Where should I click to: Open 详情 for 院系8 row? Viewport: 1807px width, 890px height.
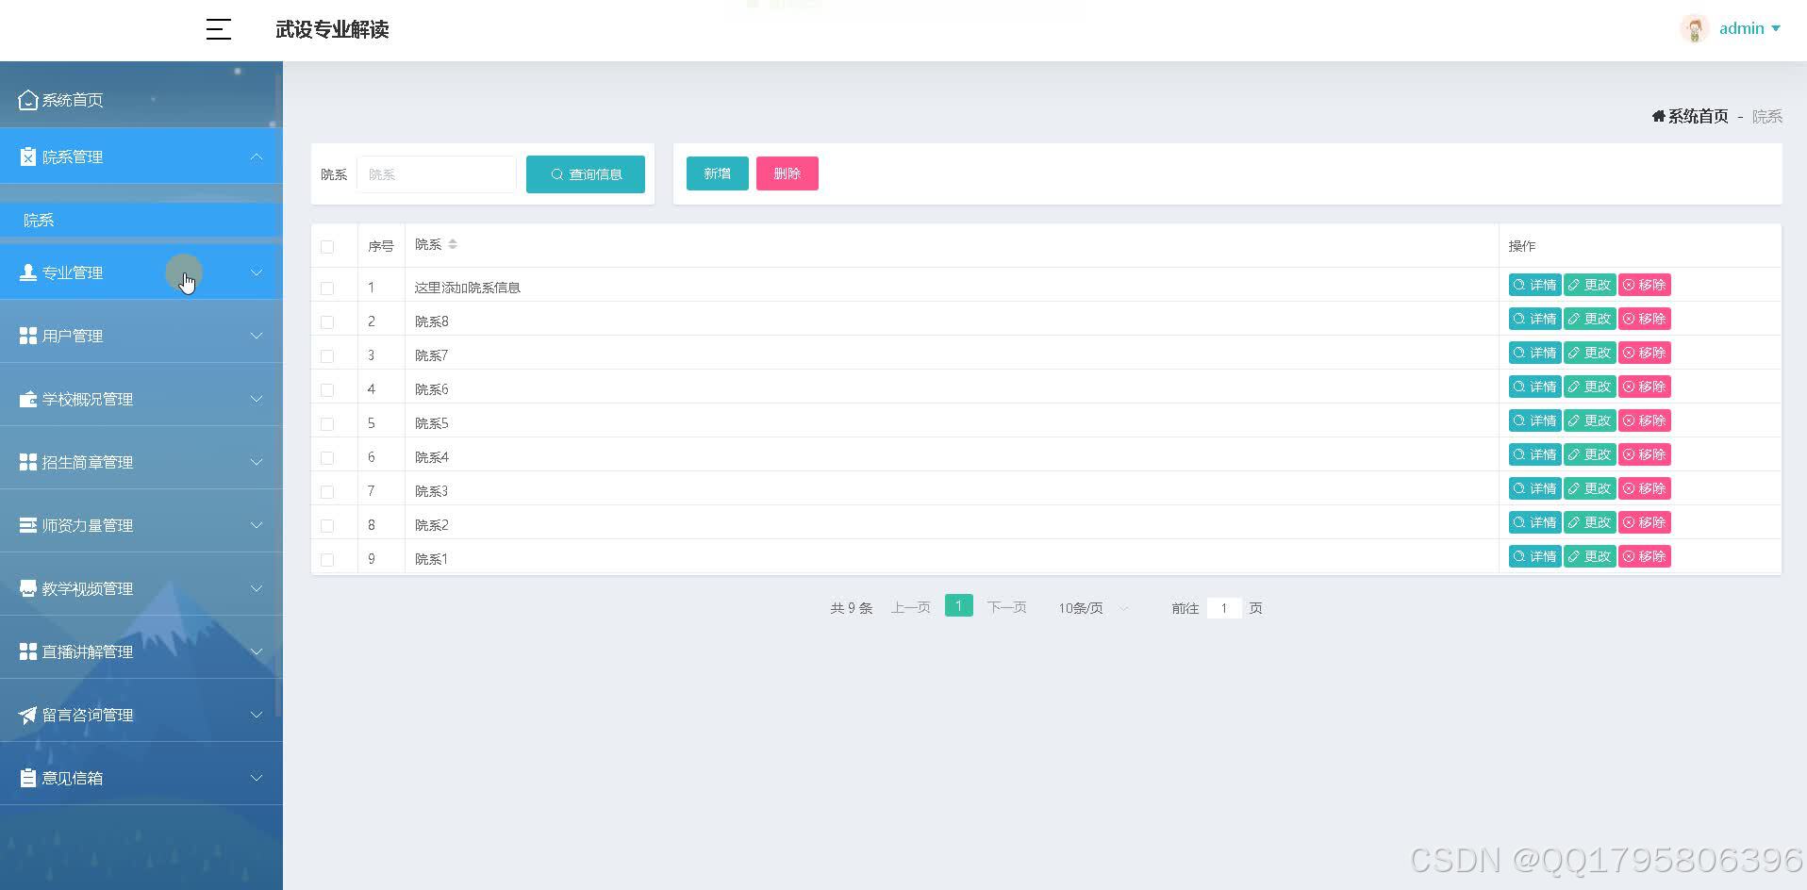(1534, 319)
